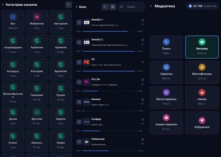The width and height of the screenshot is (221, 157).
Task: Click Amedia 1 program progress bar
Action: point(110,32)
